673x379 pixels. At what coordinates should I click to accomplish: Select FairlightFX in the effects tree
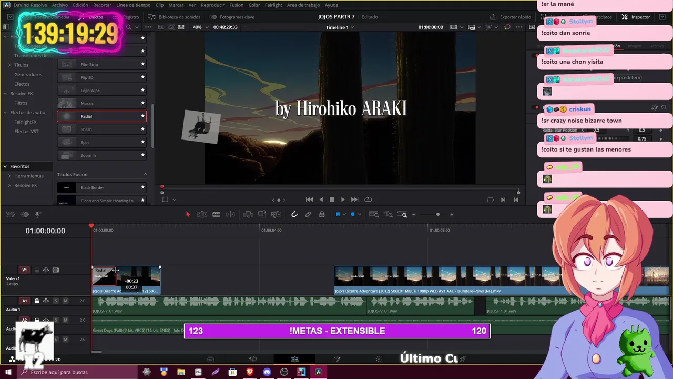(25, 122)
